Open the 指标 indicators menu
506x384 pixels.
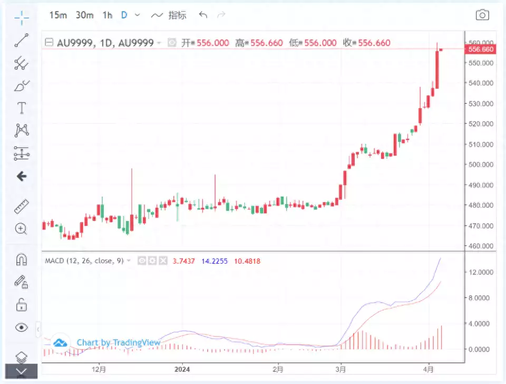[x=169, y=15]
